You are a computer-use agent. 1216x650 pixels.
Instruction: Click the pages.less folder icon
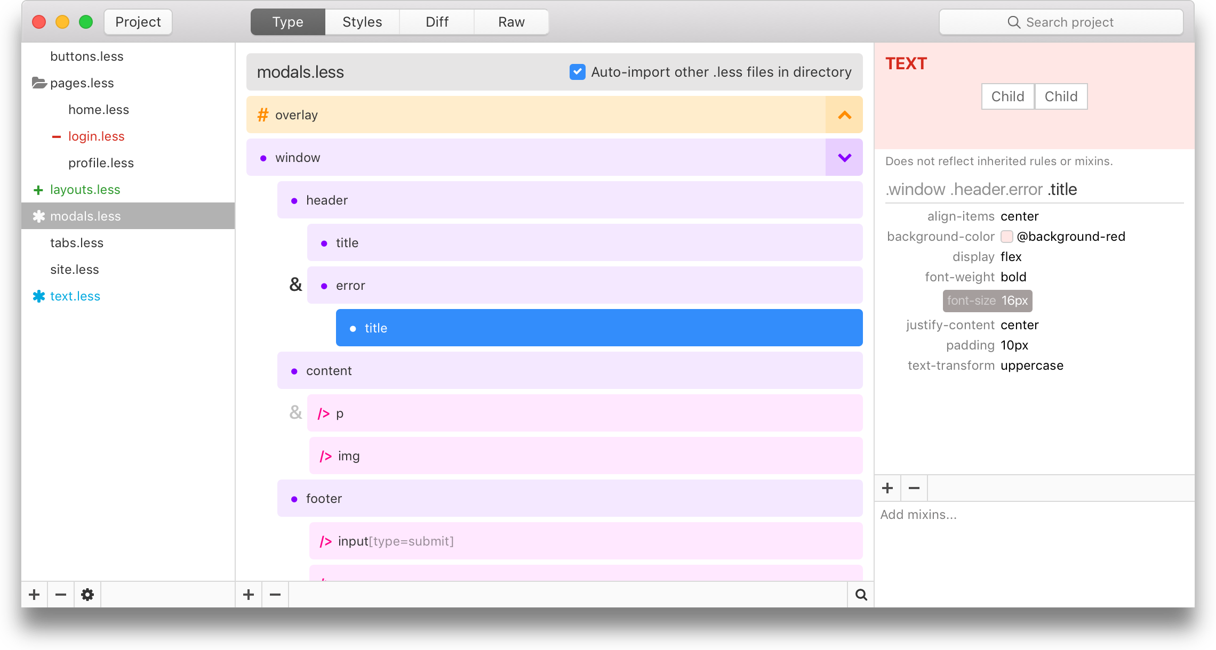pos(38,83)
